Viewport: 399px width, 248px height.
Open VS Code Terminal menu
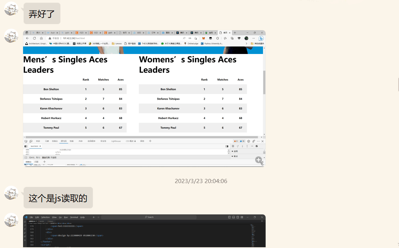[74, 217]
